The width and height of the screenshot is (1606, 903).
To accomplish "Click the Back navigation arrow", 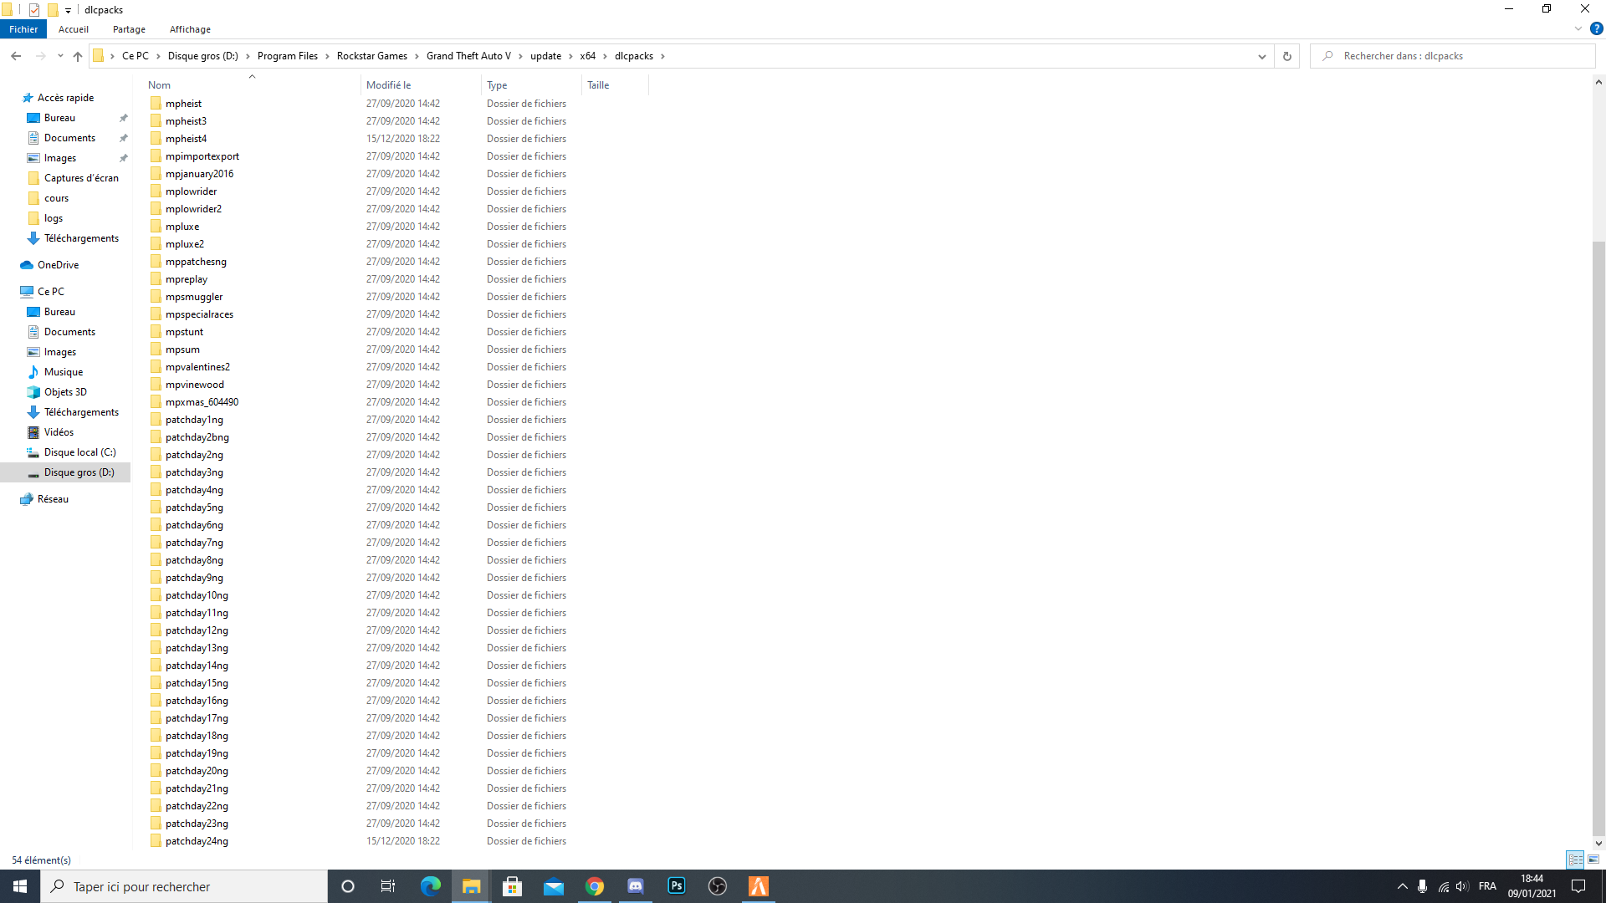I will pos(16,56).
